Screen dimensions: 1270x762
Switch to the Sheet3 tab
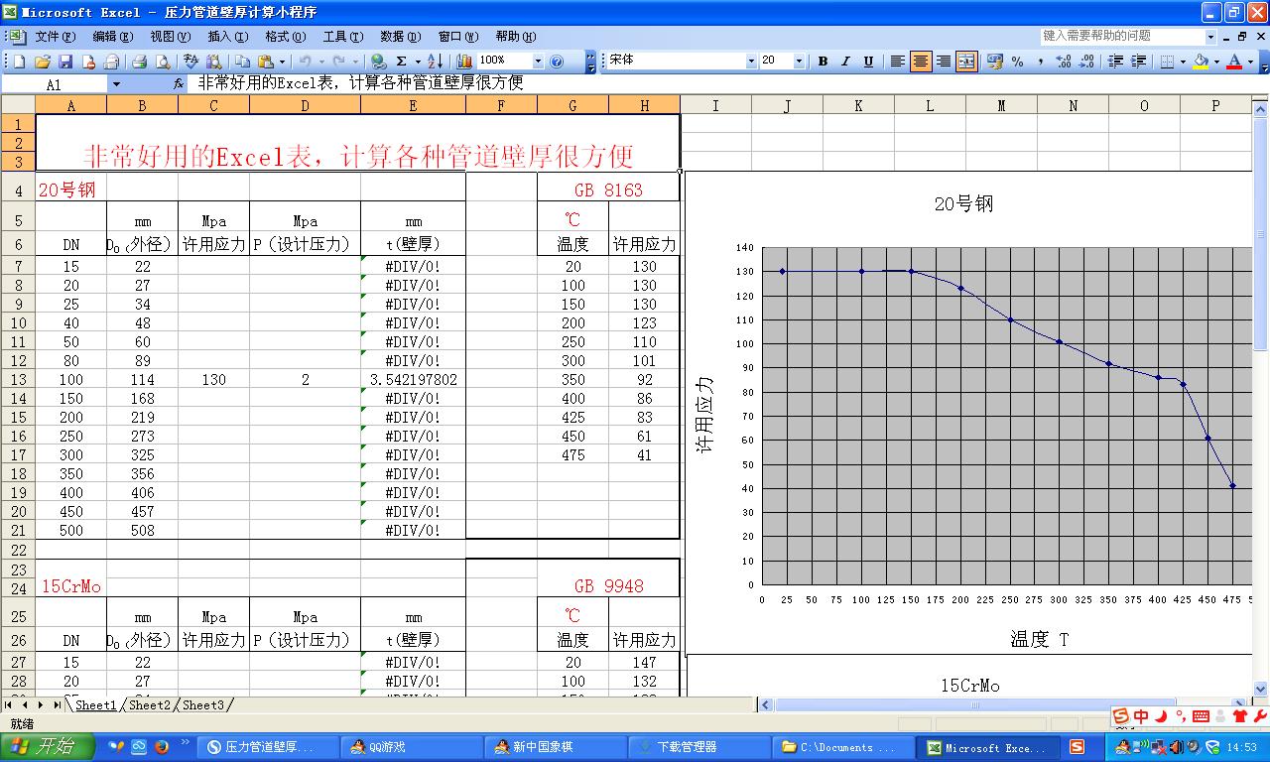tap(202, 705)
